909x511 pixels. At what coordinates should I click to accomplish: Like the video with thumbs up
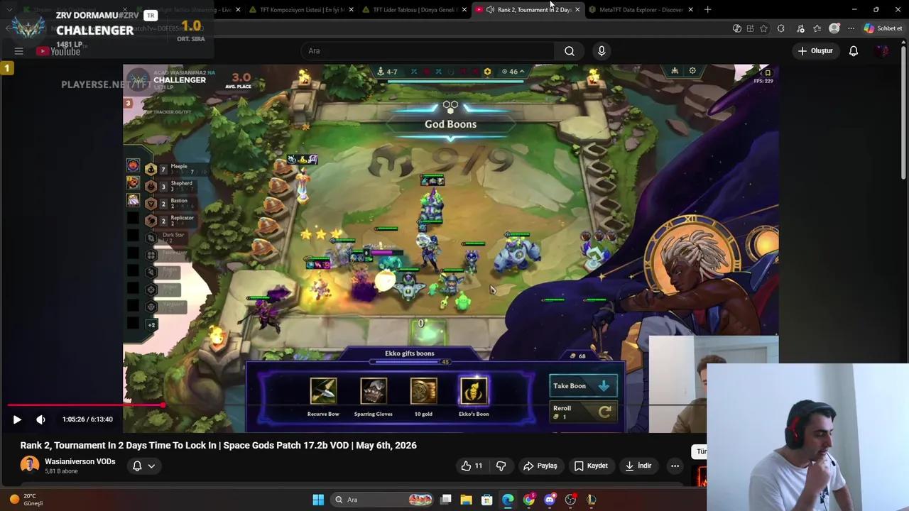472,466
